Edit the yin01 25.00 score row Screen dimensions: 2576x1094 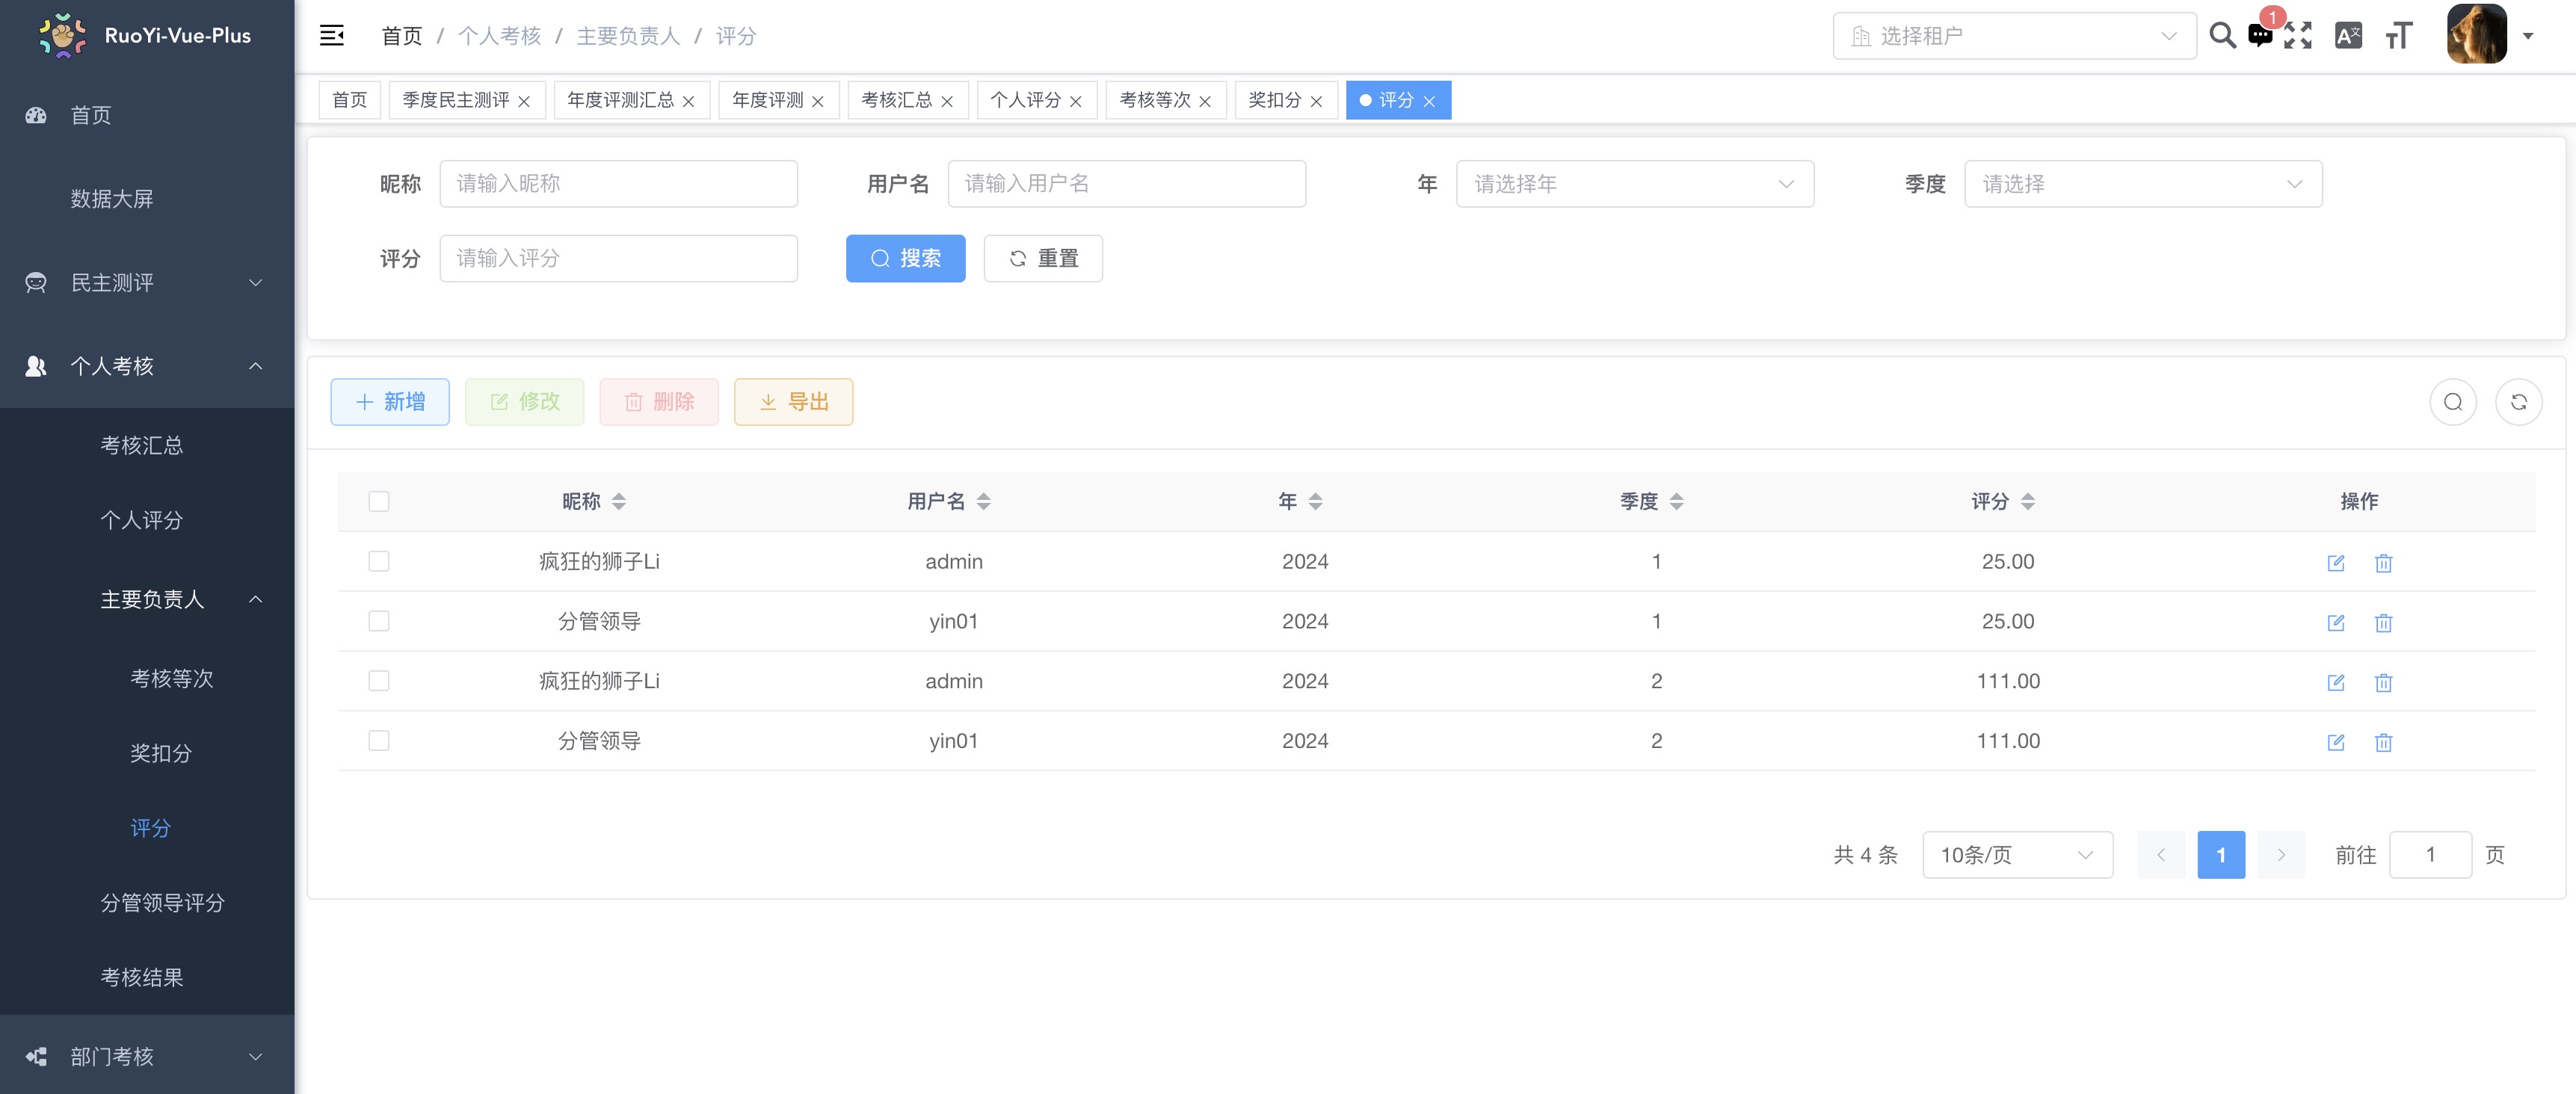(2336, 623)
